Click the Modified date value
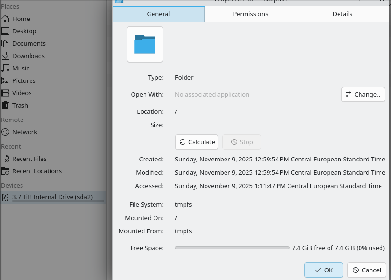 (x=280, y=172)
